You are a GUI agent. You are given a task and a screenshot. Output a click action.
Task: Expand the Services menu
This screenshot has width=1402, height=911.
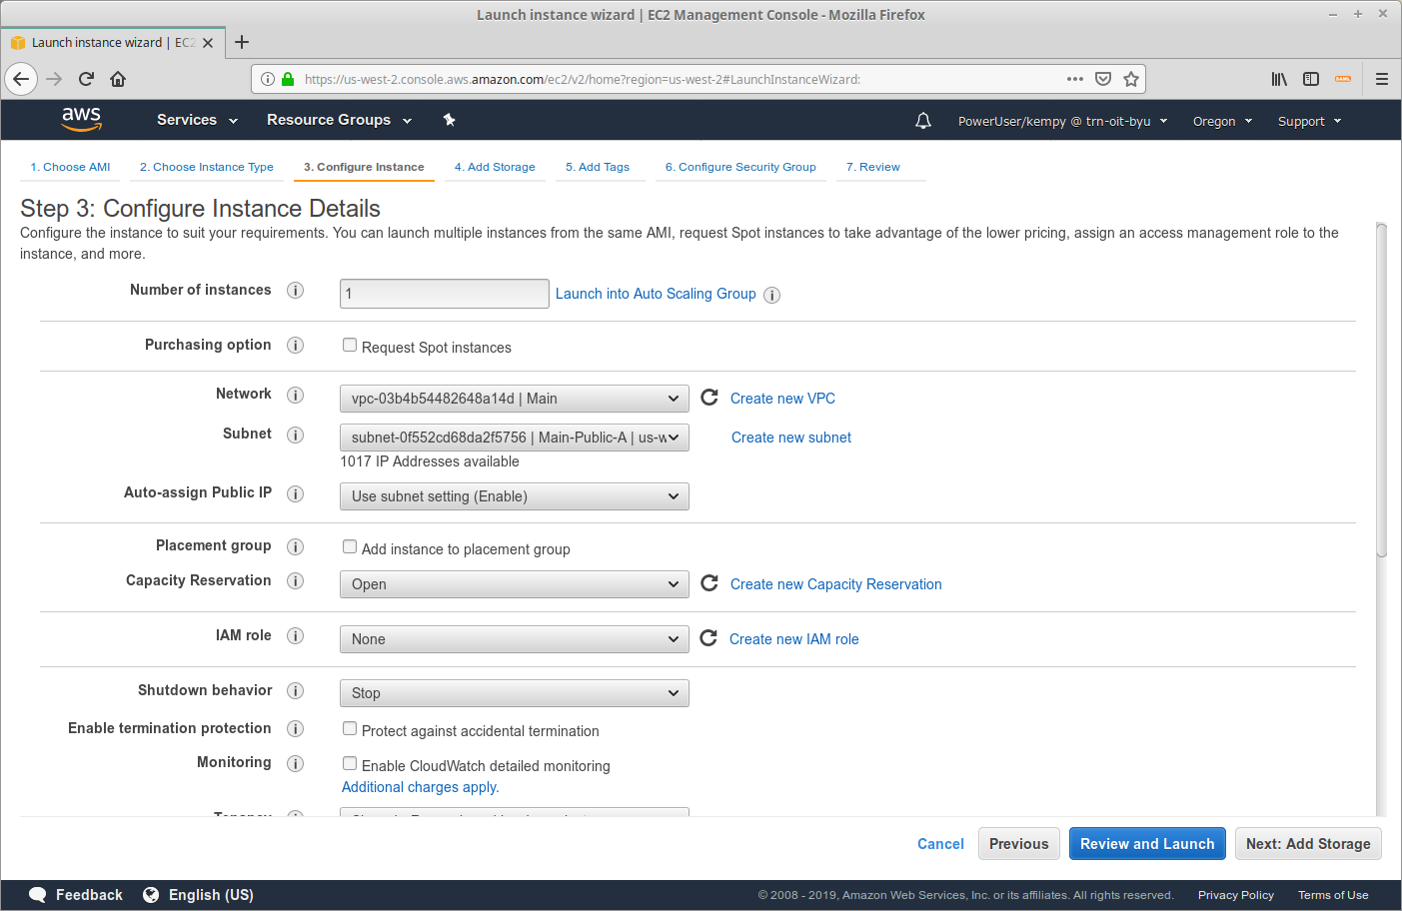(x=197, y=120)
